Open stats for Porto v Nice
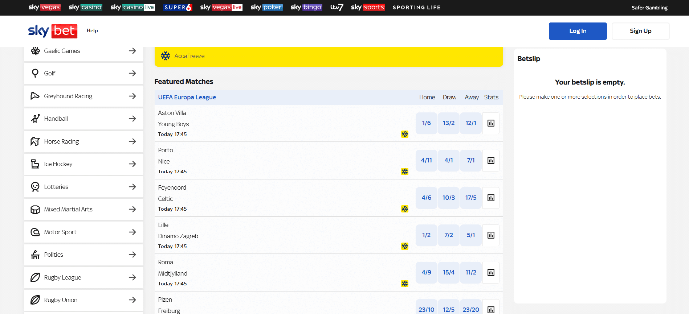The width and height of the screenshot is (689, 314). 491,161
